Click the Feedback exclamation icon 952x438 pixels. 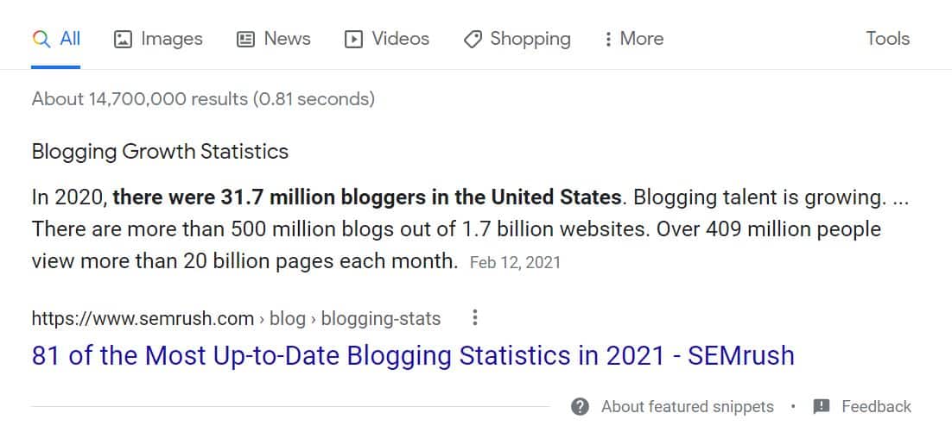pos(821,406)
